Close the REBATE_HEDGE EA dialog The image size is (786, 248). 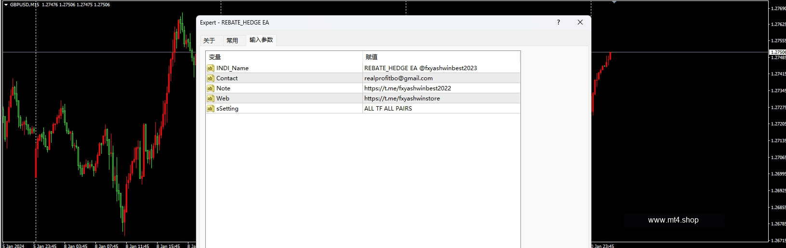coord(580,22)
